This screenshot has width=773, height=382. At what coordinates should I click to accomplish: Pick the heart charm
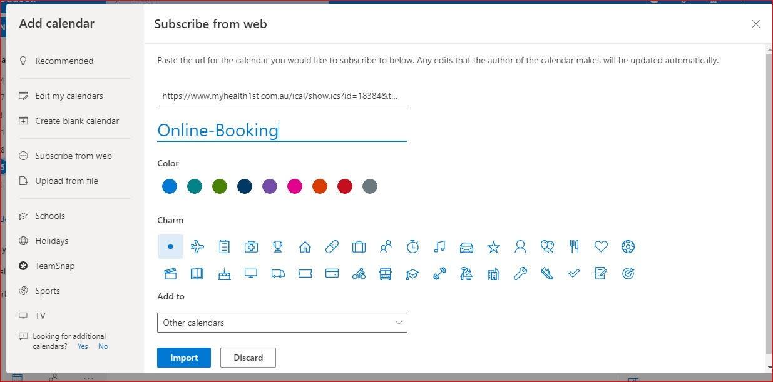(601, 247)
